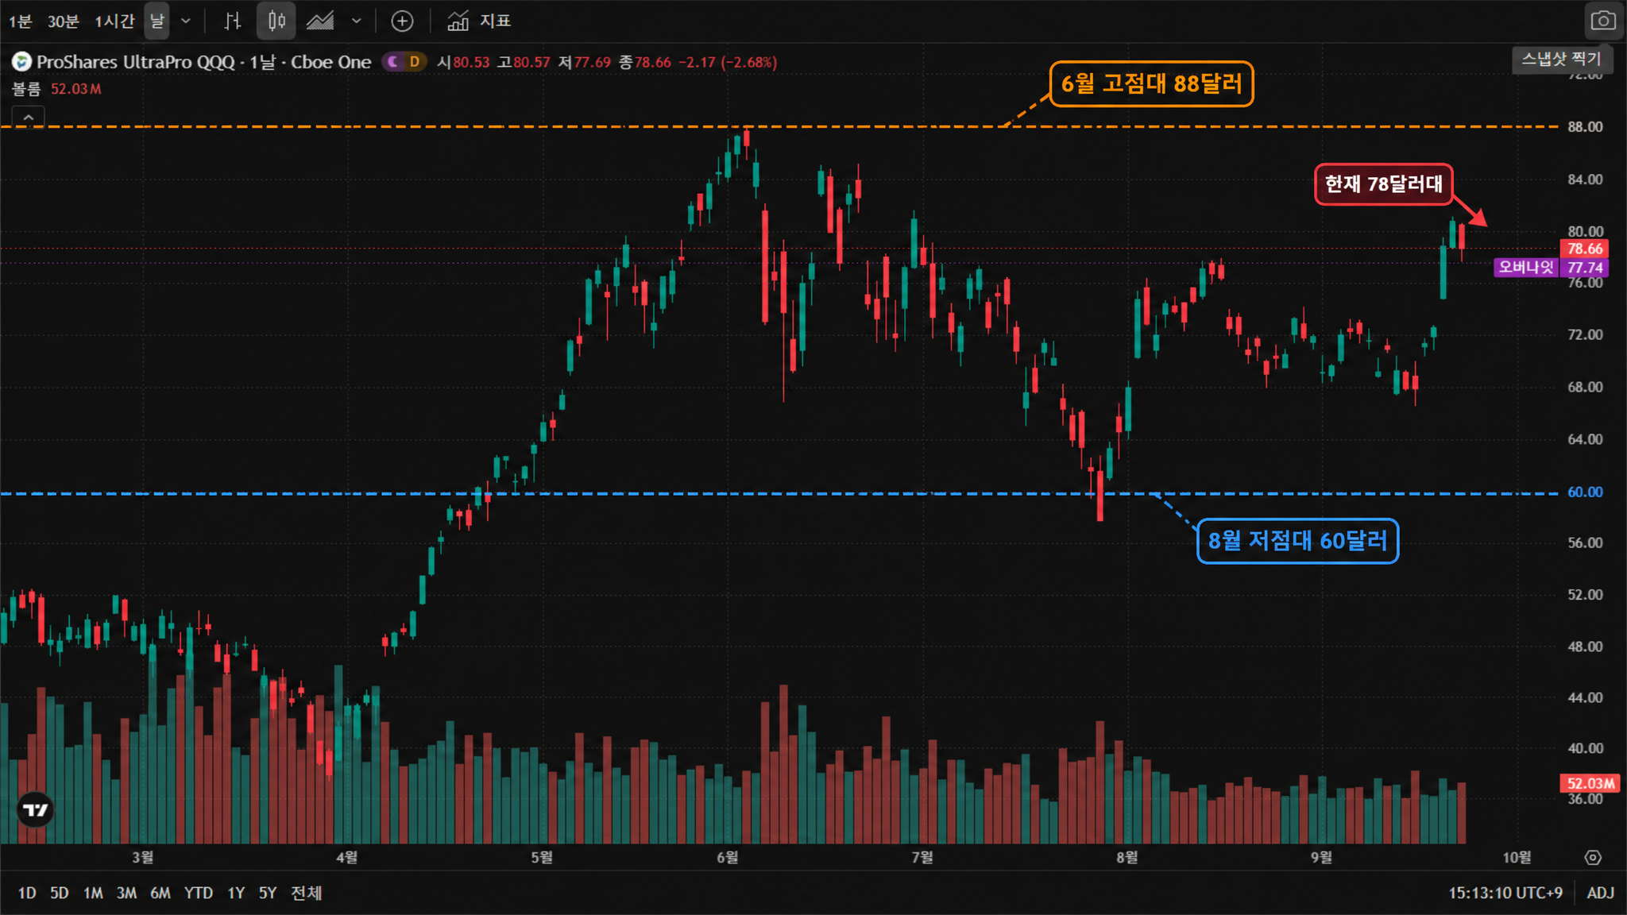Toggle the ADJ adjustment button
The image size is (1627, 915).
1600,893
